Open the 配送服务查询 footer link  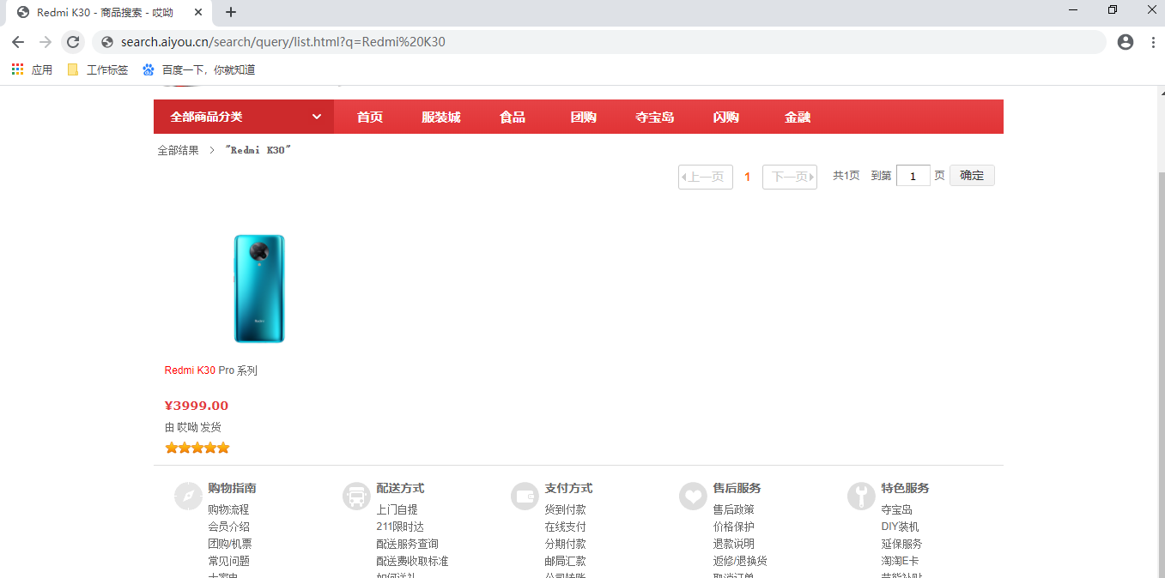407,544
